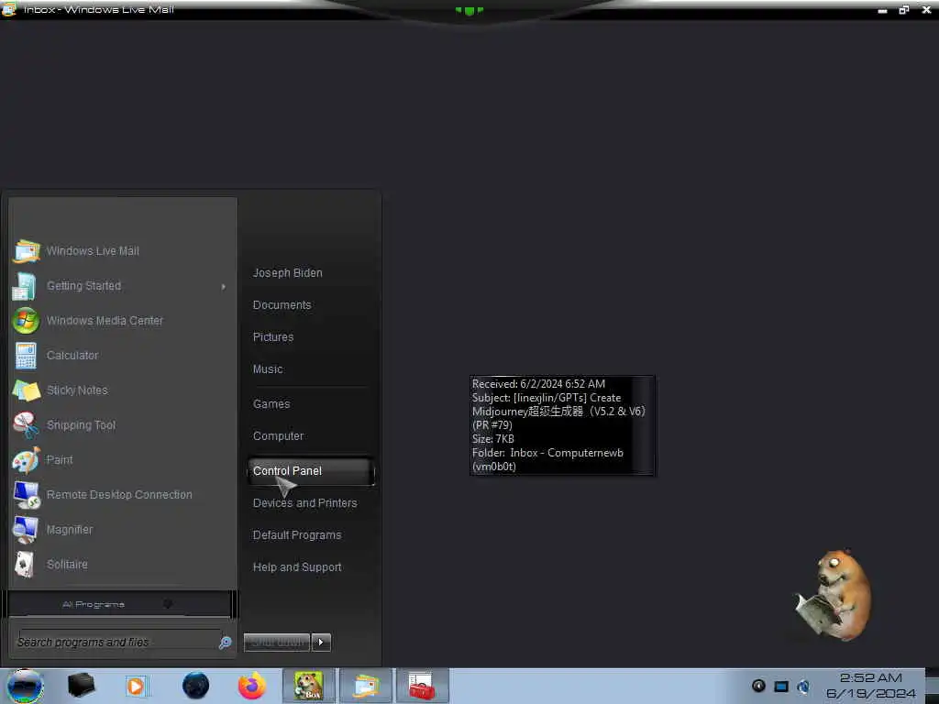Image resolution: width=939 pixels, height=704 pixels.
Task: Launch Windows Media Center icon
Action: click(x=26, y=321)
